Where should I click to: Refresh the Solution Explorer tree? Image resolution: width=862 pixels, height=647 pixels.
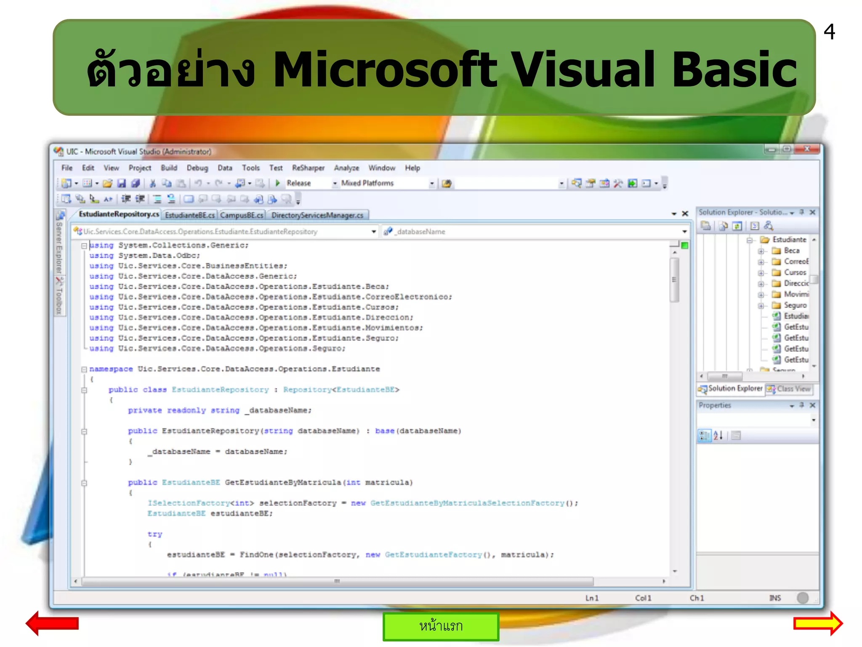(x=737, y=226)
